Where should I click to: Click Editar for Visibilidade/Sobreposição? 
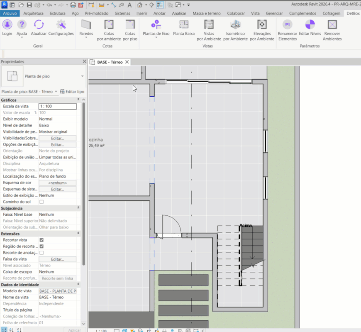coord(57,138)
